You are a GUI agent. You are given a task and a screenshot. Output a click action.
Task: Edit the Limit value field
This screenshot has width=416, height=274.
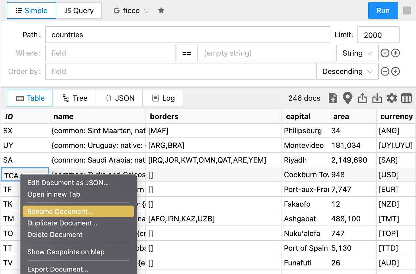(x=378, y=35)
